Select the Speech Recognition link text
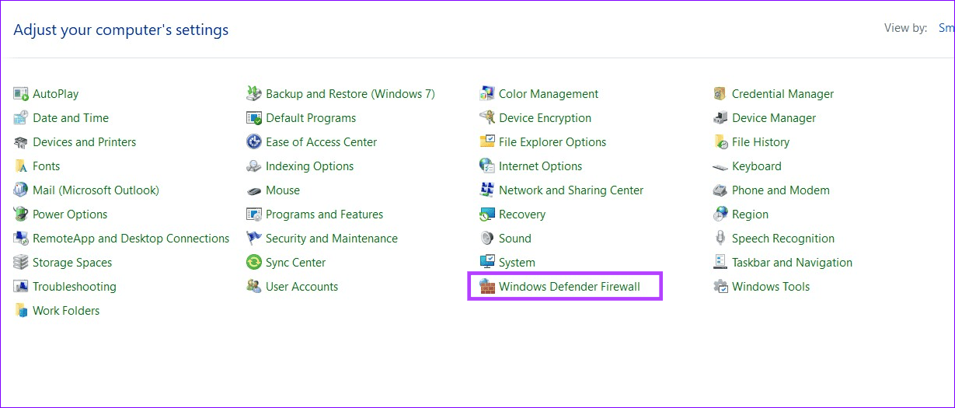 783,239
